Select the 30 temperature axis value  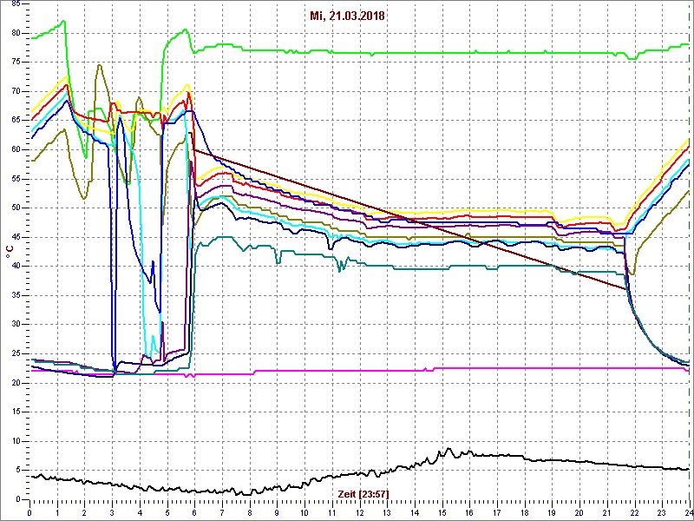[x=16, y=324]
